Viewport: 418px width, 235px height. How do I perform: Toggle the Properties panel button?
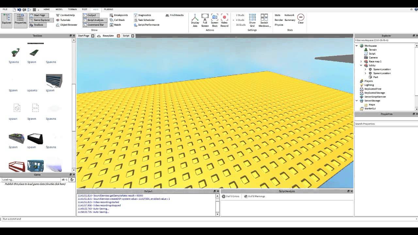click(x=20, y=20)
